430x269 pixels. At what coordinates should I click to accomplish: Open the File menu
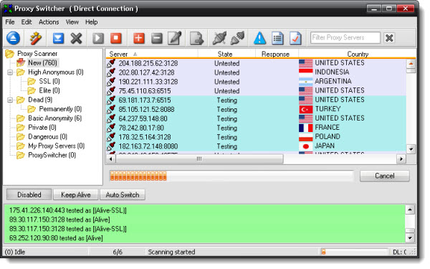click(x=10, y=22)
